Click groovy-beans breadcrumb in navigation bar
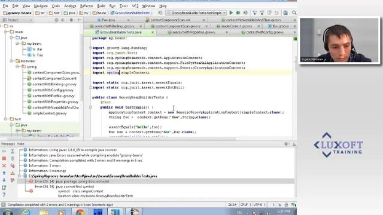This screenshot has width=383, height=215. (x=17, y=13)
